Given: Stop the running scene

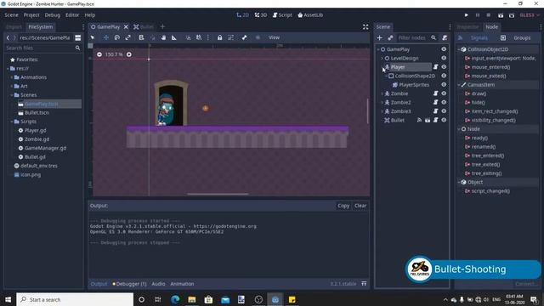Looking at the screenshot, I should [489, 15].
